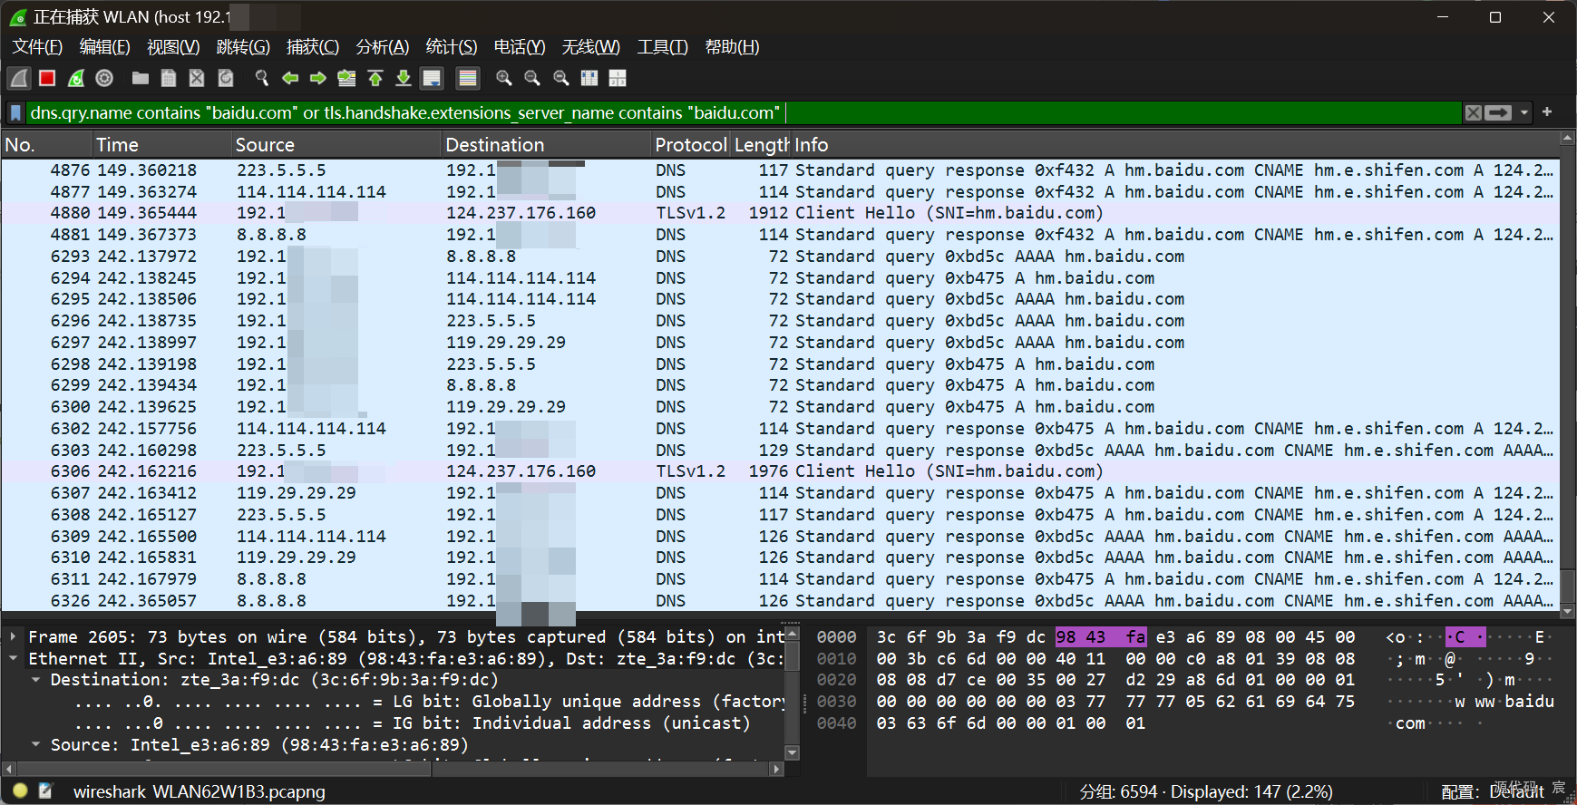This screenshot has width=1577, height=805.
Task: Save this capture file icon
Action: pyautogui.click(x=169, y=78)
